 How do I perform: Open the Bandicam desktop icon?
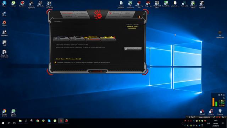22,4
